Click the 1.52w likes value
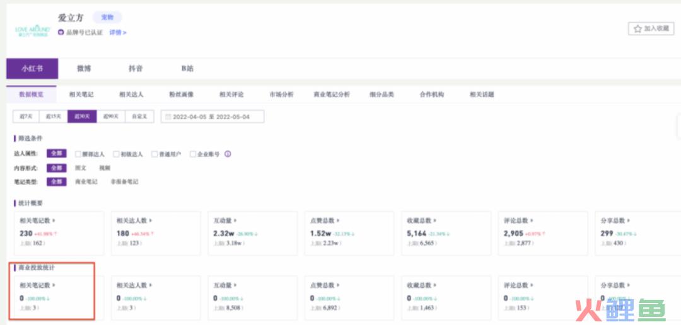The image size is (681, 325). (320, 234)
